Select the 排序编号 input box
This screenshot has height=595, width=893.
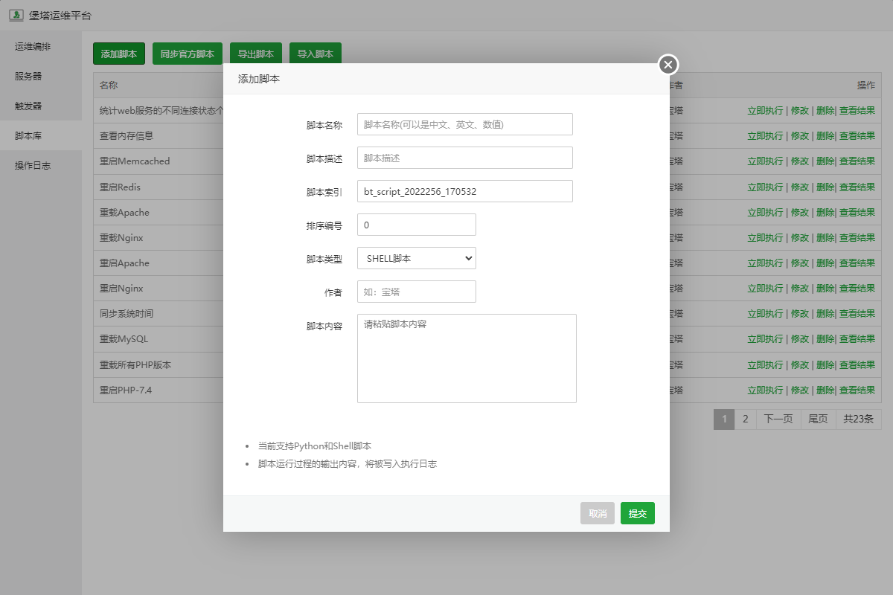pyautogui.click(x=416, y=225)
